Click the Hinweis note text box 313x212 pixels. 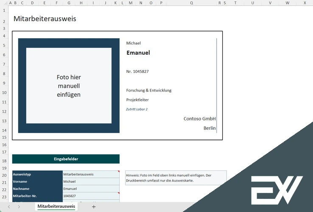point(175,178)
